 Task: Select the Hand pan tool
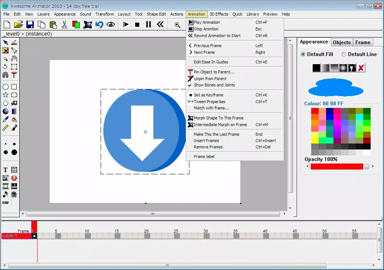[x=14, y=59]
